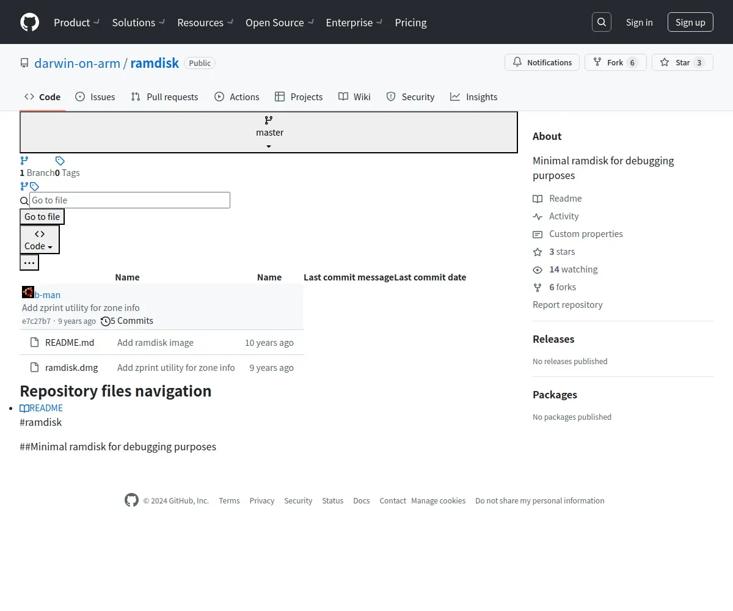Open README.md file

coord(70,342)
